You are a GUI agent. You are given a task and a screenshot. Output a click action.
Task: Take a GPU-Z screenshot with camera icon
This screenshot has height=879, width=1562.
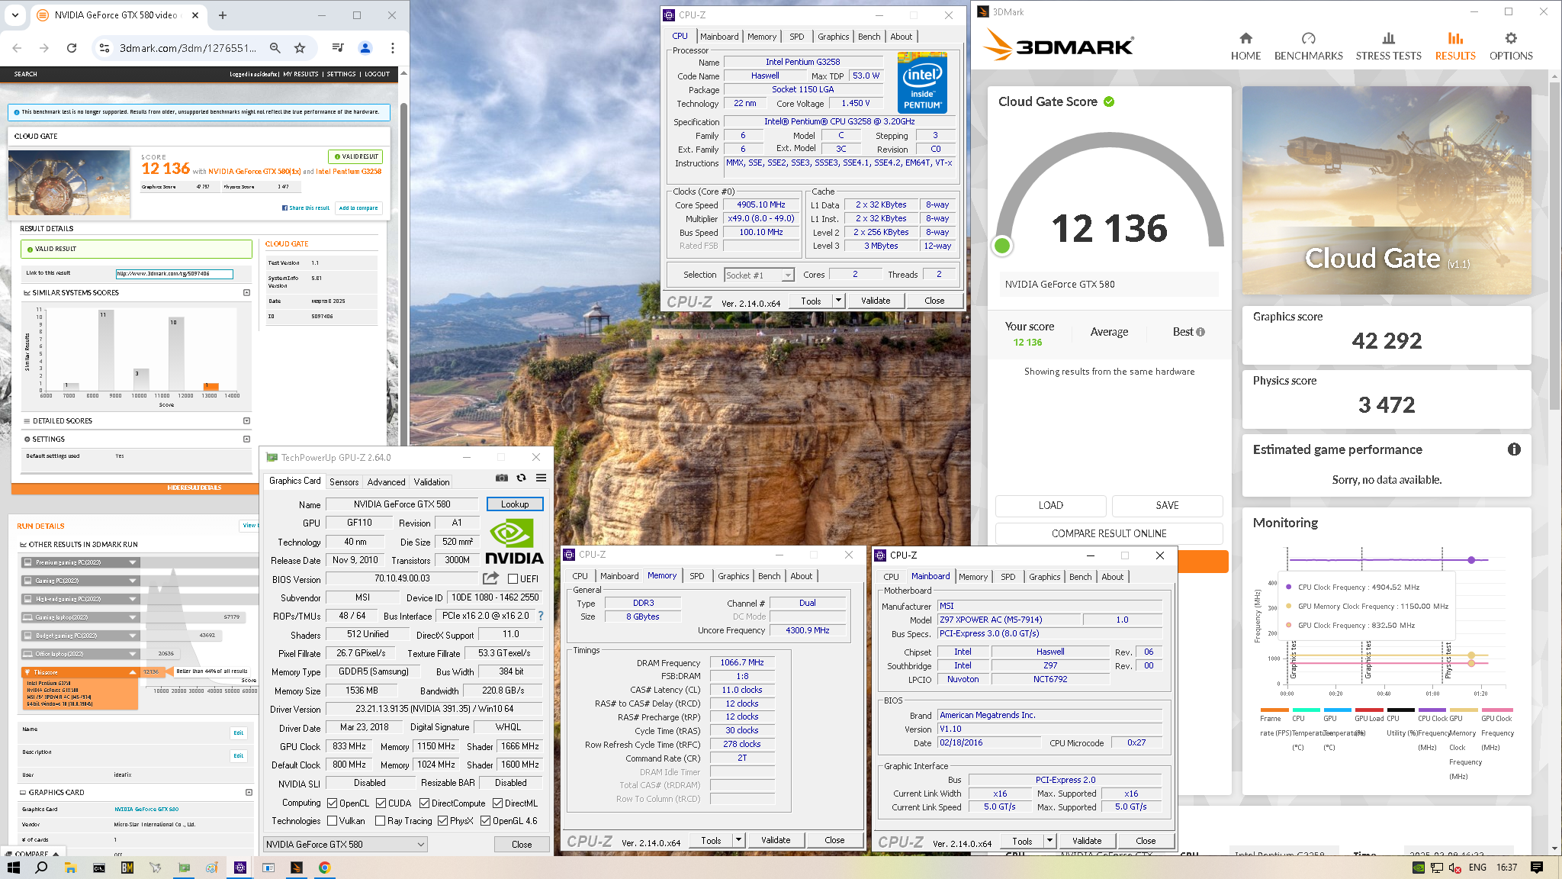pyautogui.click(x=502, y=478)
